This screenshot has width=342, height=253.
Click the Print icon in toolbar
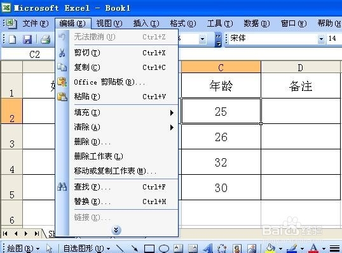(45, 39)
